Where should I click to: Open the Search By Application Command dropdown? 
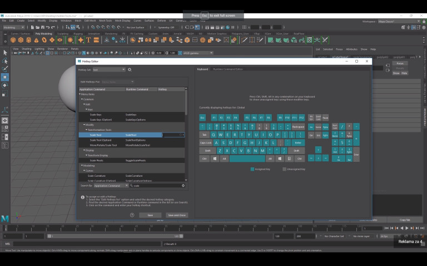(111, 186)
